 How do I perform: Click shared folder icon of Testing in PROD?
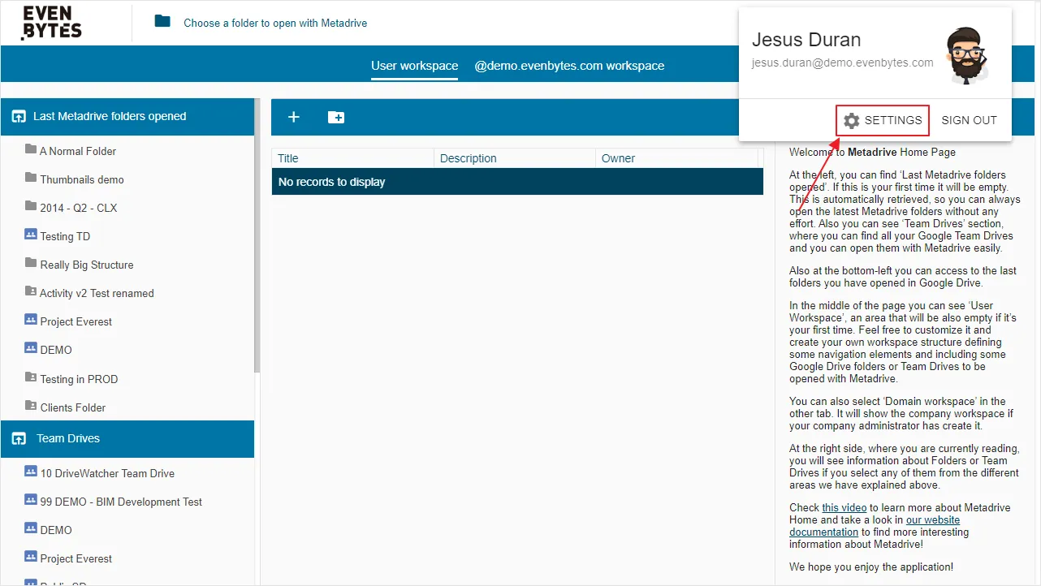pos(31,378)
